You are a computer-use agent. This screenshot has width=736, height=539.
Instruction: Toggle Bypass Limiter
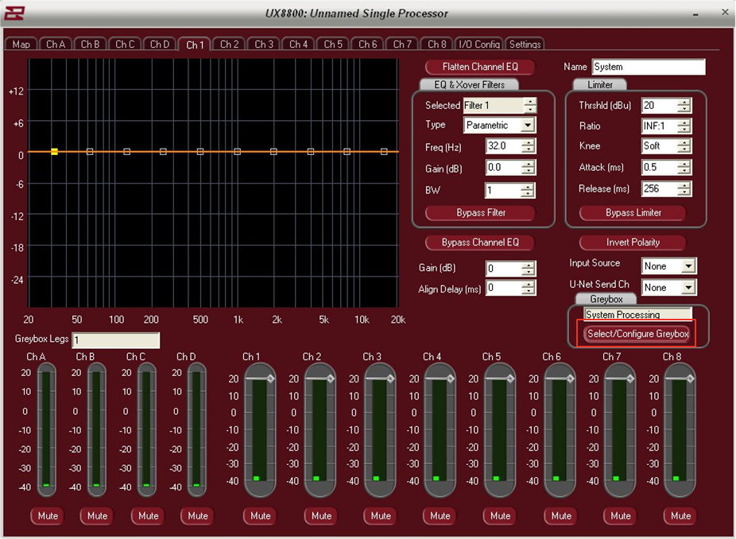[x=633, y=213]
